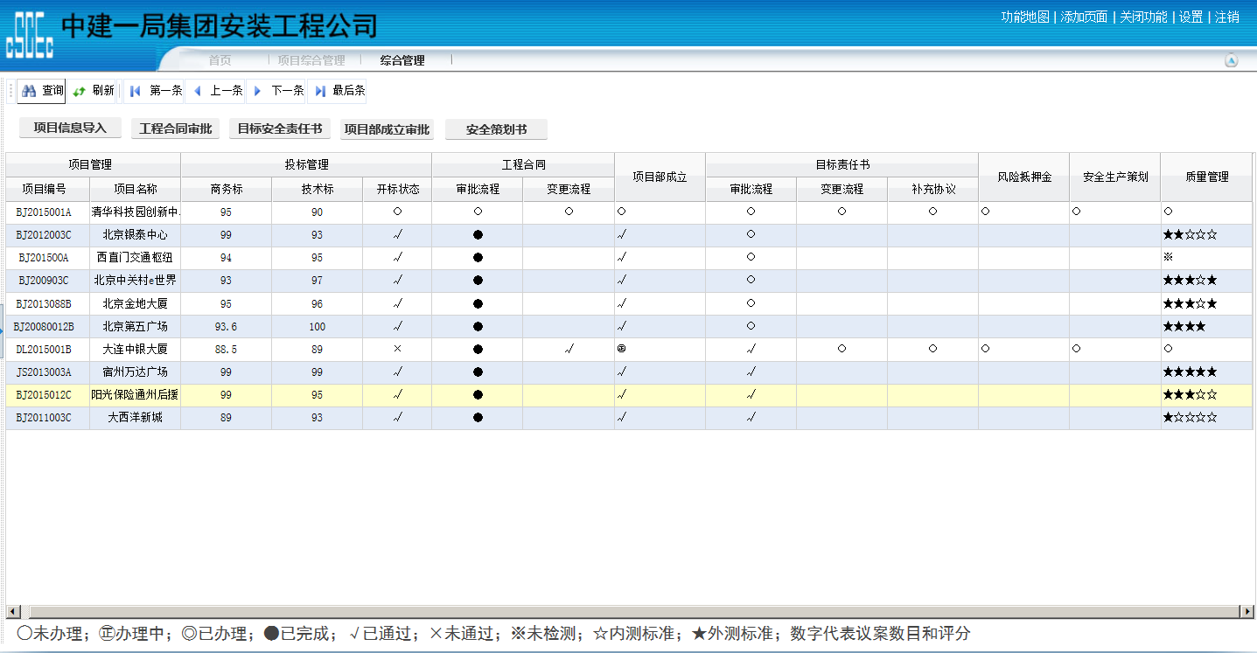Jump to last record with 最后条
This screenshot has width=1257, height=653.
339,91
